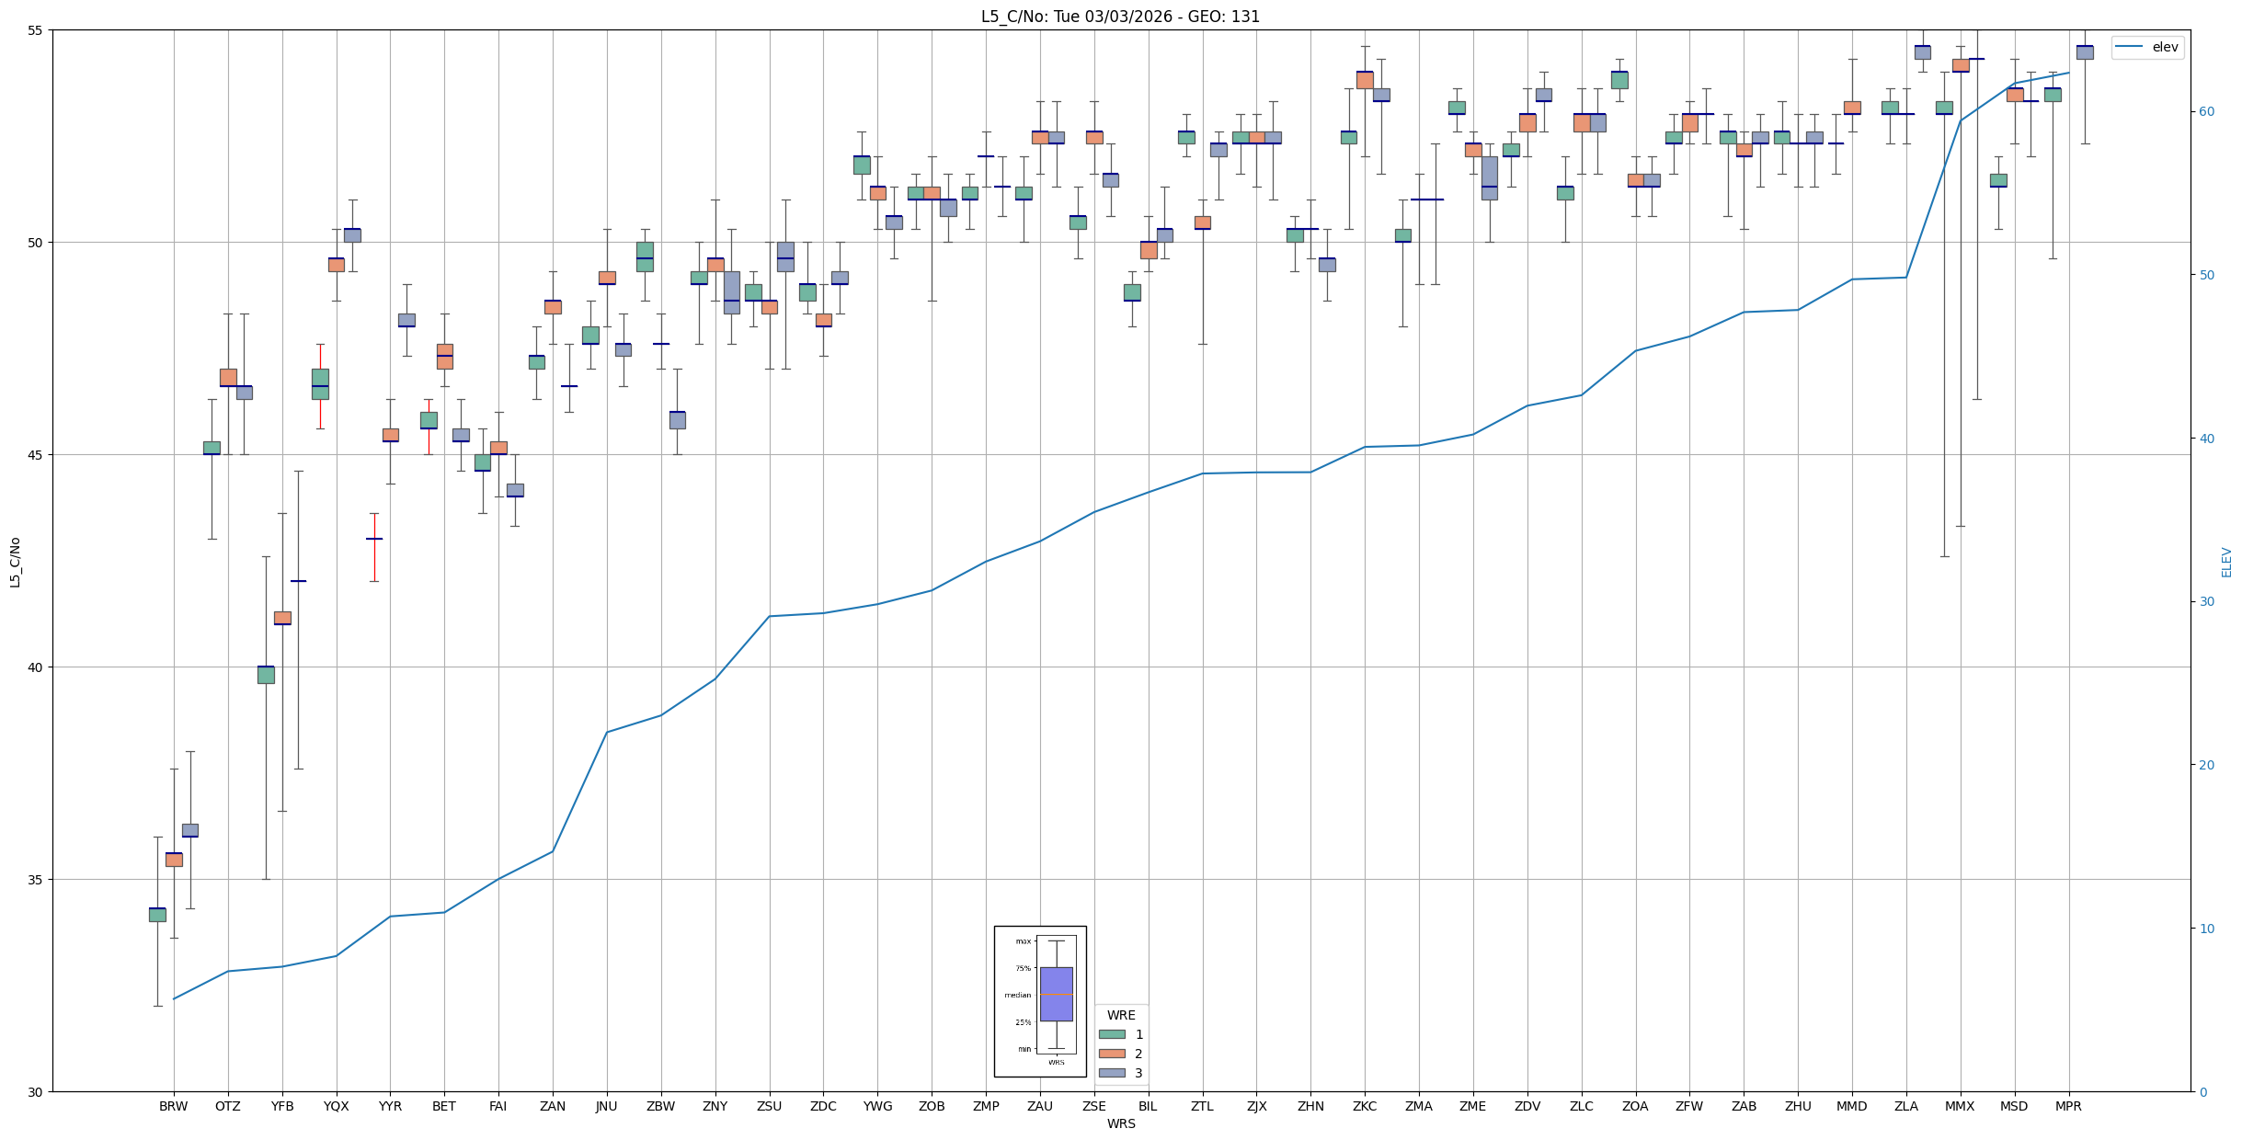2242x1140 pixels.
Task: Click the orange WRE 2 legend swatch
Action: [x=1112, y=1054]
